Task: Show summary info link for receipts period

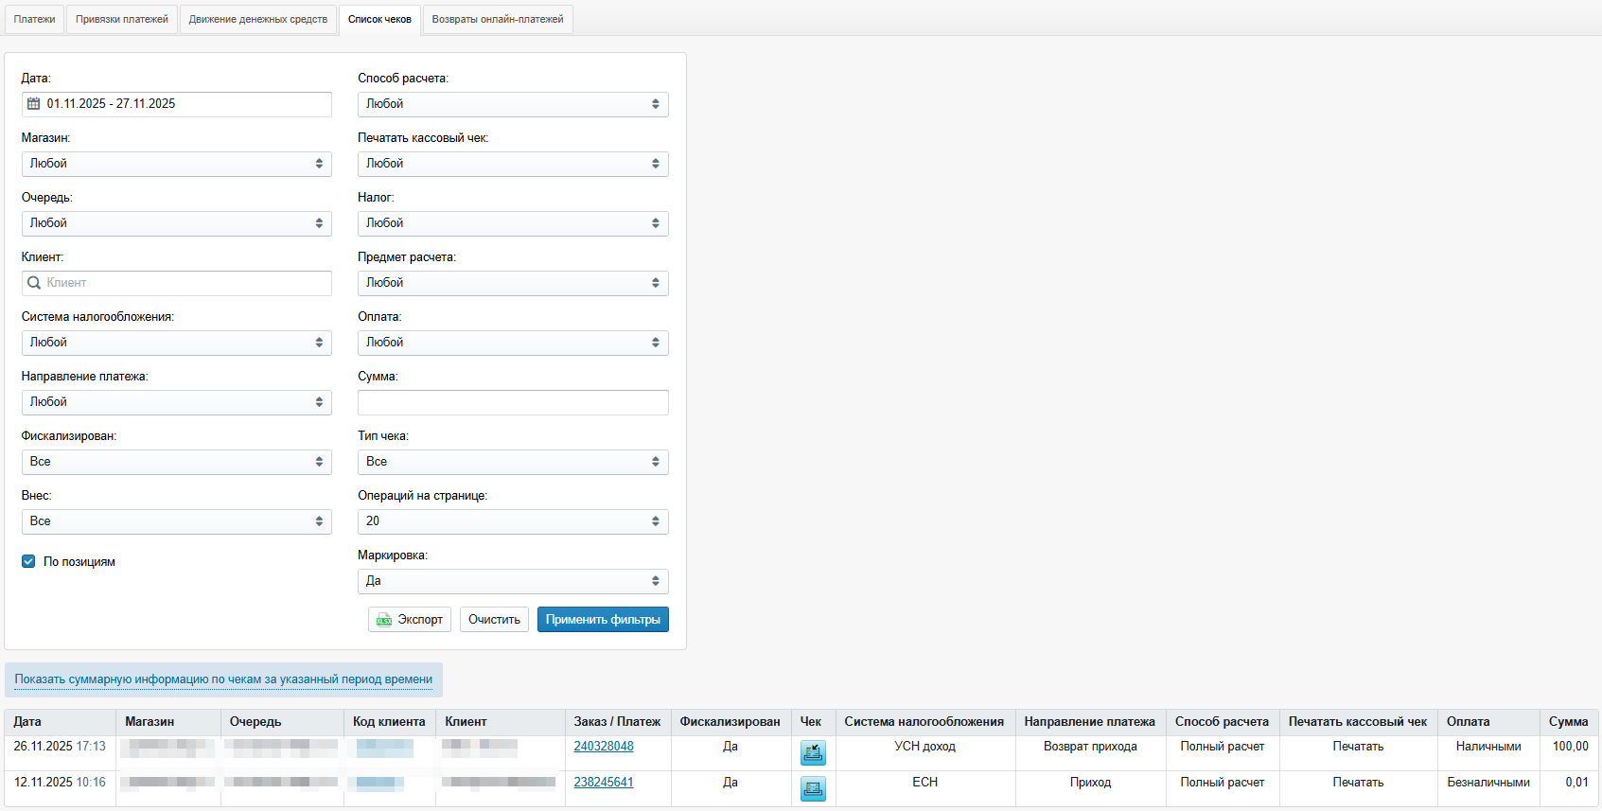Action: pyautogui.click(x=223, y=679)
